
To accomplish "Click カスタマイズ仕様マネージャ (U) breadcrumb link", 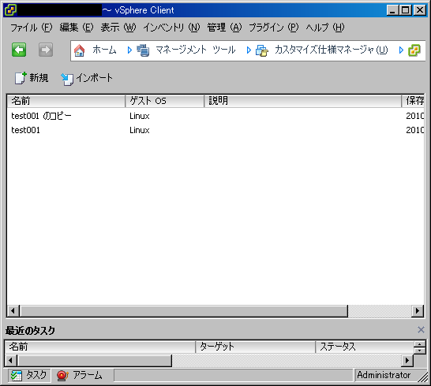I will point(332,50).
